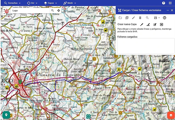Click the Outeiro Maior map label
The image size is (175, 120).
72,59
